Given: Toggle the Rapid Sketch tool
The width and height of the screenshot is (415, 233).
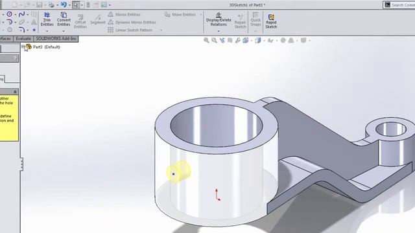Looking at the screenshot, I should tap(271, 21).
